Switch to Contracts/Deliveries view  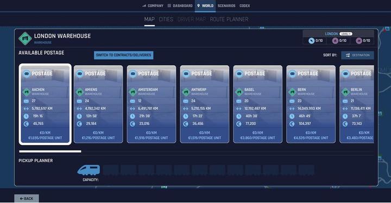pos(124,55)
